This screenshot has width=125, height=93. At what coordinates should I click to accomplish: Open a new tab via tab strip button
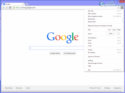27,4
